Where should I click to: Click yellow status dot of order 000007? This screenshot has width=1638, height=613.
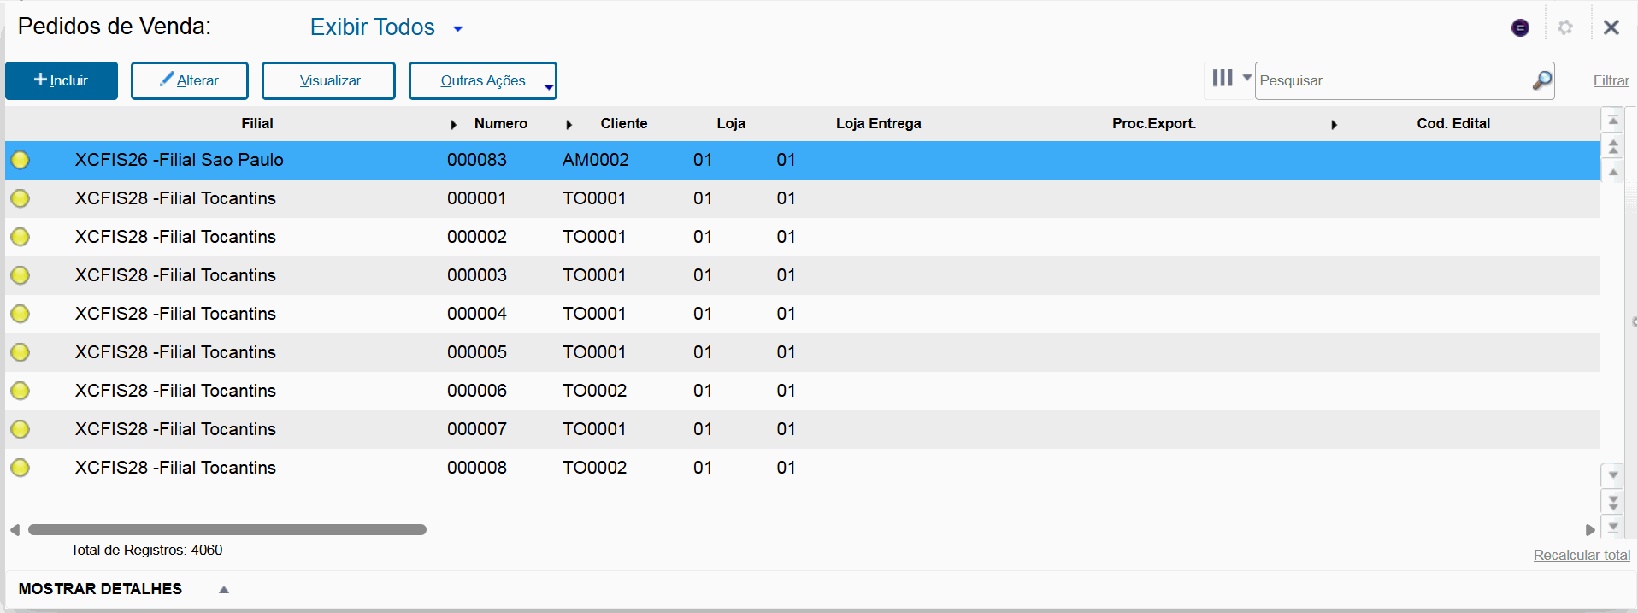click(x=20, y=429)
